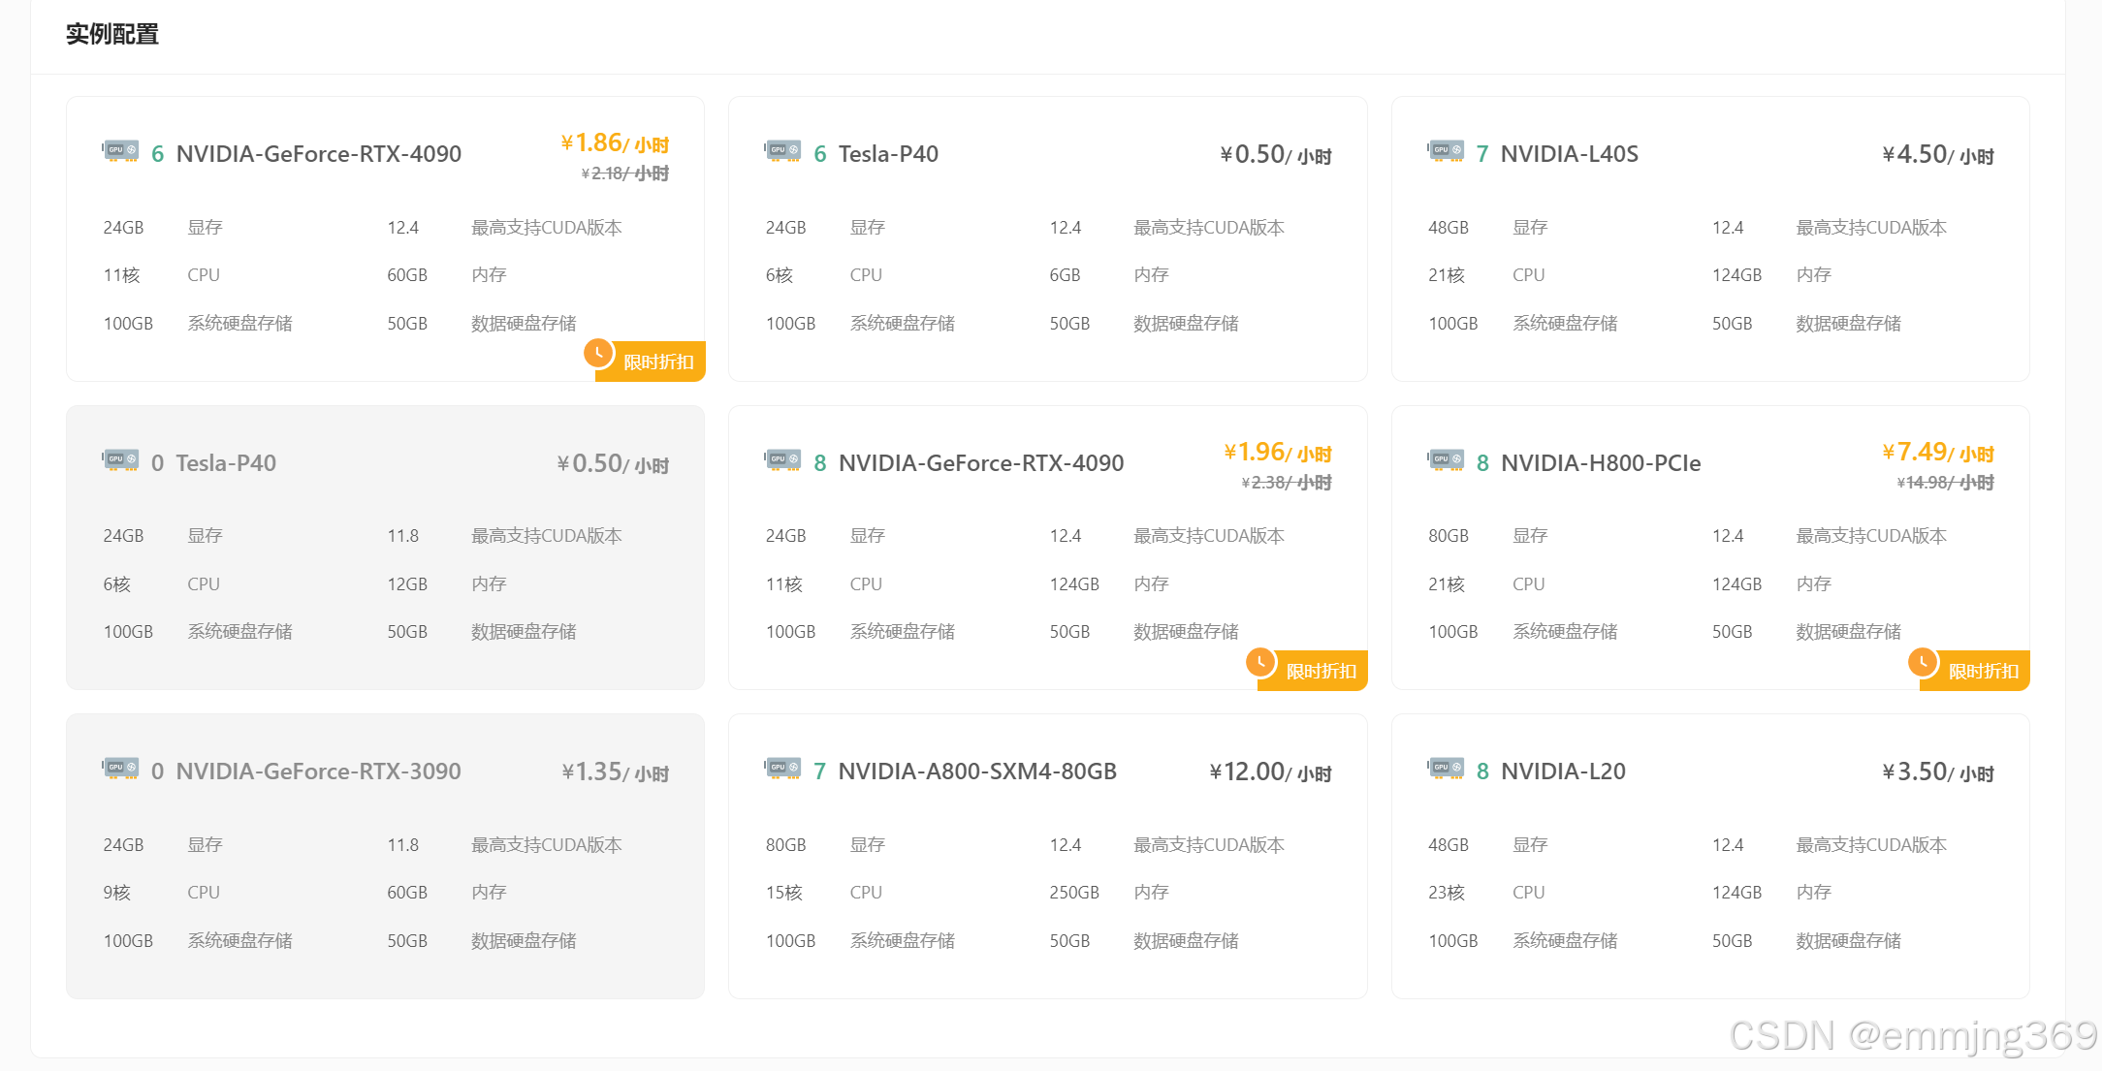Click GPU icon beside greyed NVIDIA-GeForce-RTX-3090
Viewport: 2102px width, 1071px height.
click(121, 769)
